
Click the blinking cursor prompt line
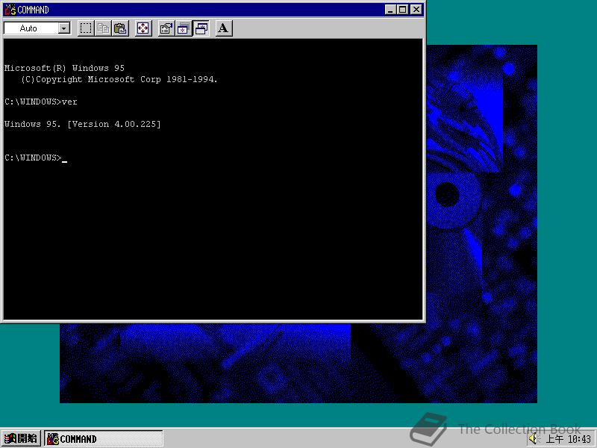[36, 158]
